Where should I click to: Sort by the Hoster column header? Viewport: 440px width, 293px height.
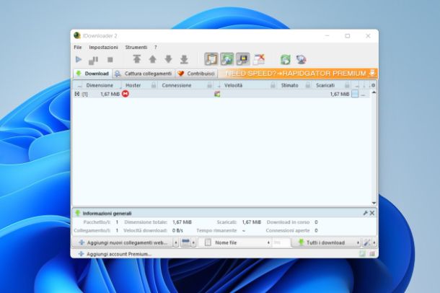click(x=133, y=85)
